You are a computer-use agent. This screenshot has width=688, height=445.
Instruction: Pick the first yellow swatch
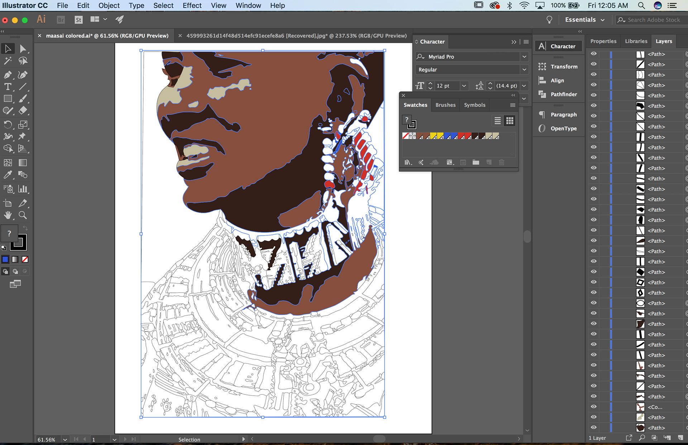coord(433,136)
